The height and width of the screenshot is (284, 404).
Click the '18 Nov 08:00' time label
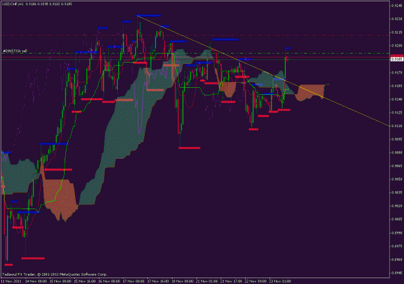click(182, 281)
